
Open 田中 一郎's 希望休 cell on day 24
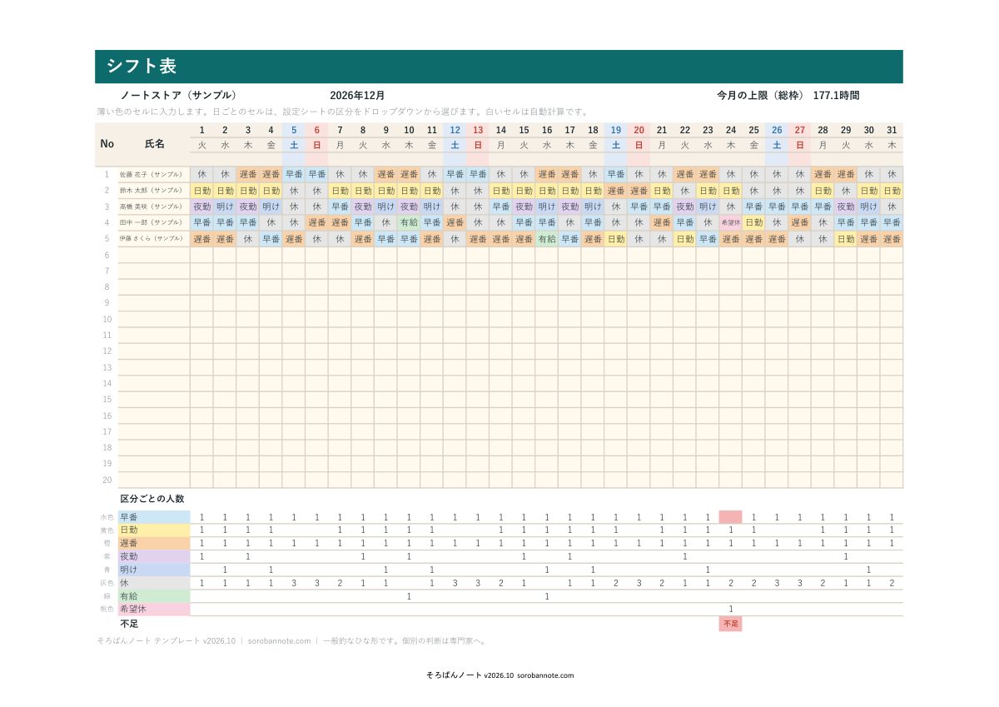[731, 223]
